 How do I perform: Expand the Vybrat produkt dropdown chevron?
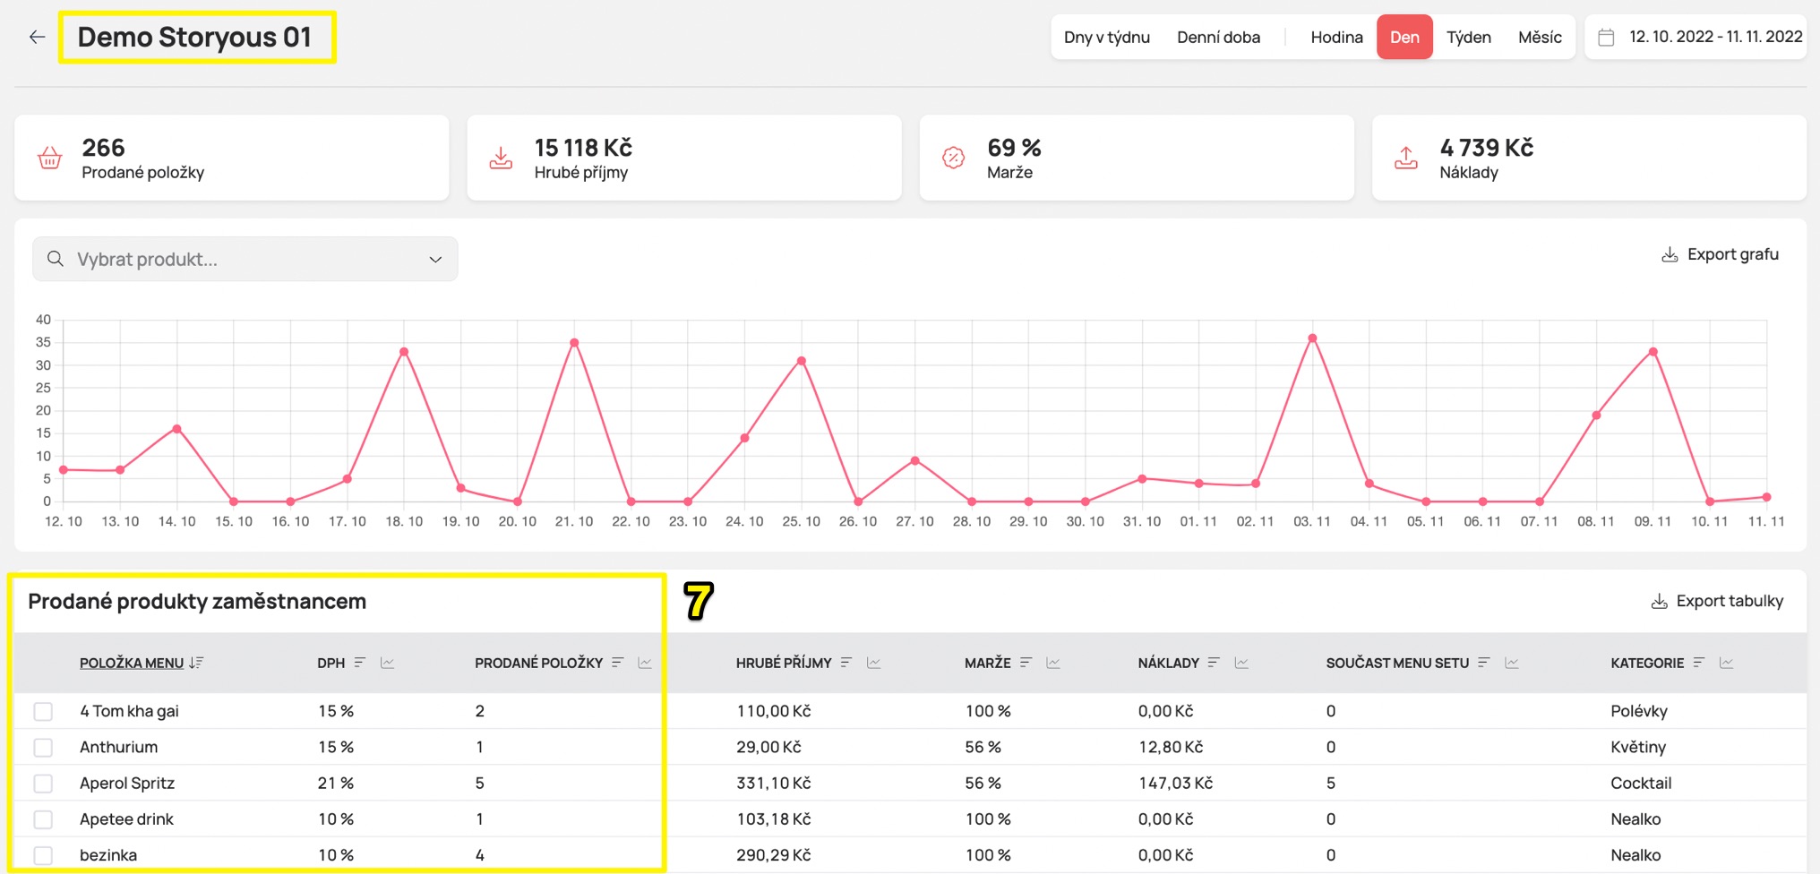[x=435, y=260]
